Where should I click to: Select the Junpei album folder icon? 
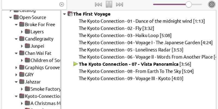point(27,46)
